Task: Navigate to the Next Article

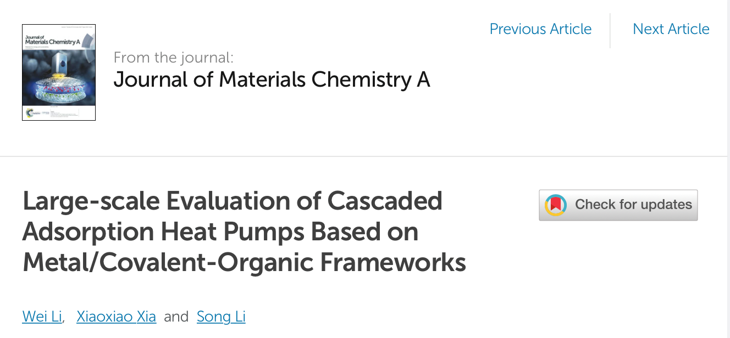Action: pos(671,29)
